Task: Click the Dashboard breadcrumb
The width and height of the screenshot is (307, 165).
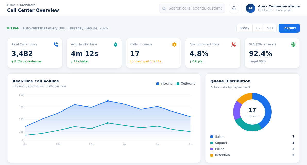Action: tap(28, 5)
